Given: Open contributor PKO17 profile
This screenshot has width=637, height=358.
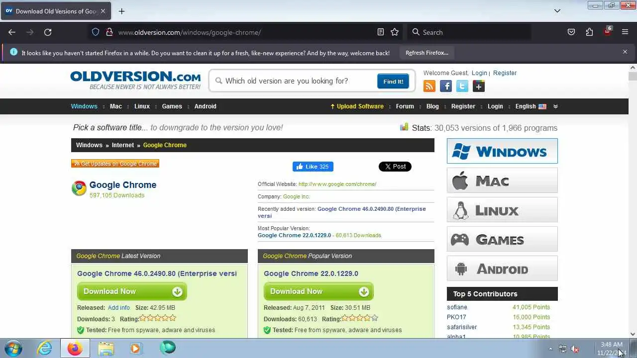Looking at the screenshot, I should (456, 317).
